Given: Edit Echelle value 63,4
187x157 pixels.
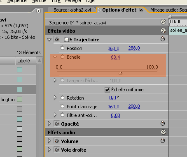Looking at the screenshot, I should pyautogui.click(x=115, y=57).
